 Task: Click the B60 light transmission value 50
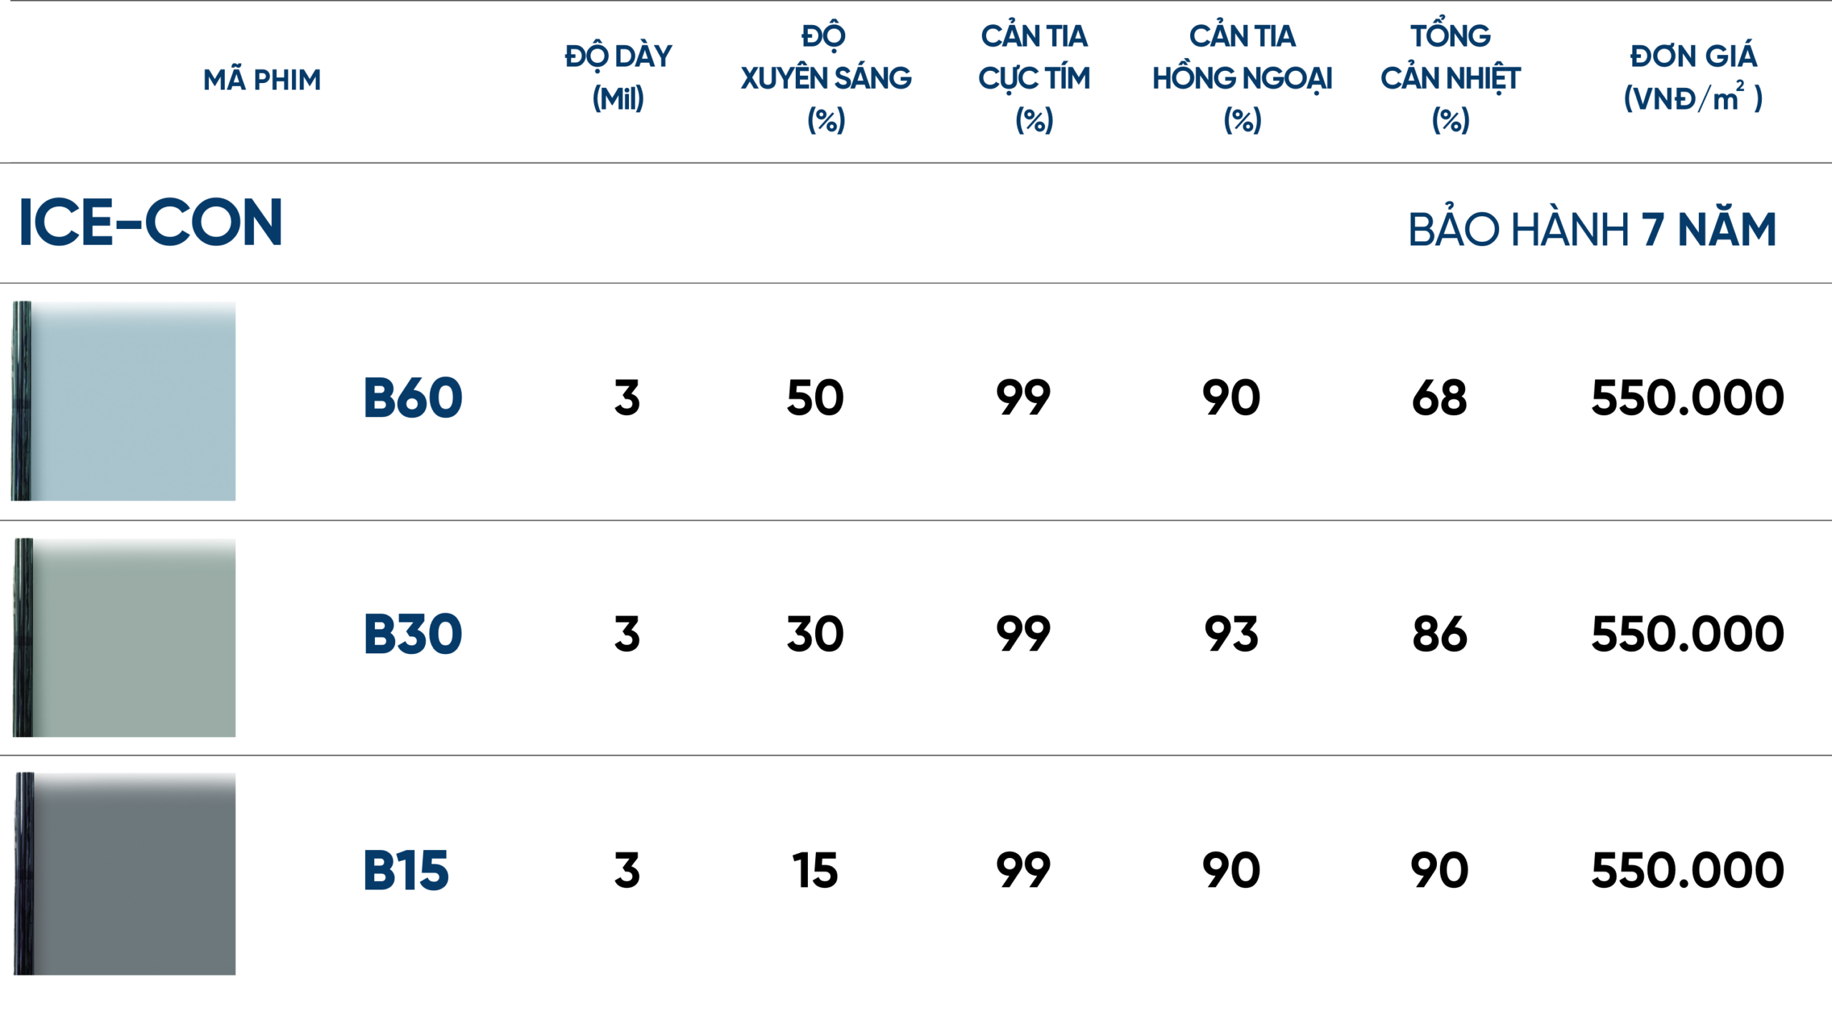815,398
